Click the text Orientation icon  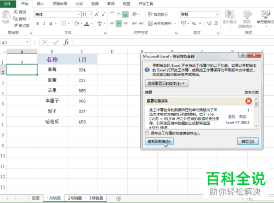(135, 14)
